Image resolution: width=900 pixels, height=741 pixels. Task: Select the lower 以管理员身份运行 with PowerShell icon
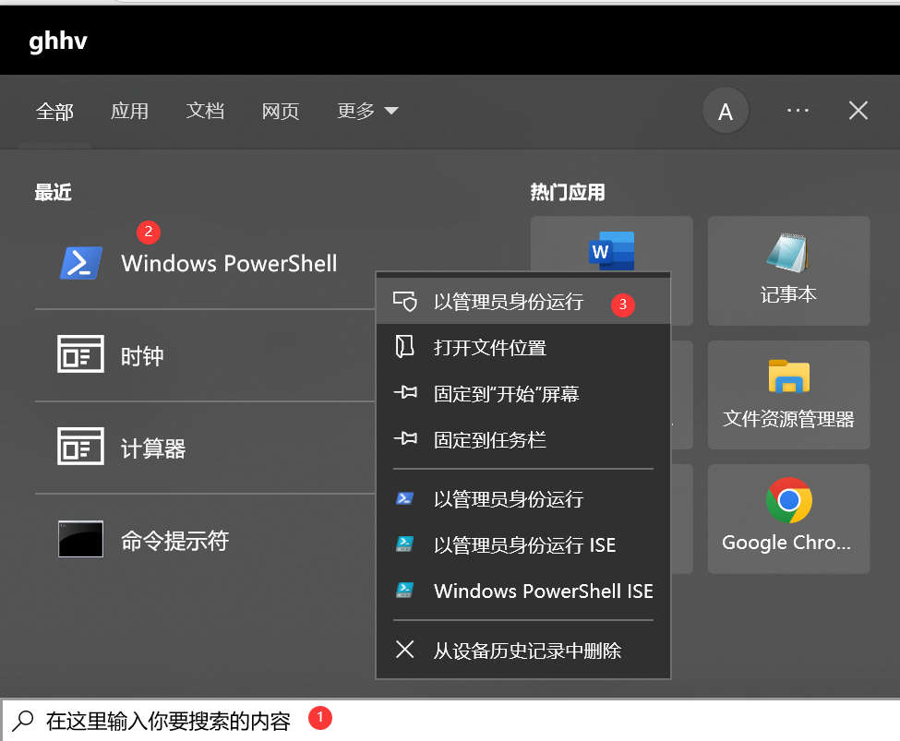click(522, 499)
